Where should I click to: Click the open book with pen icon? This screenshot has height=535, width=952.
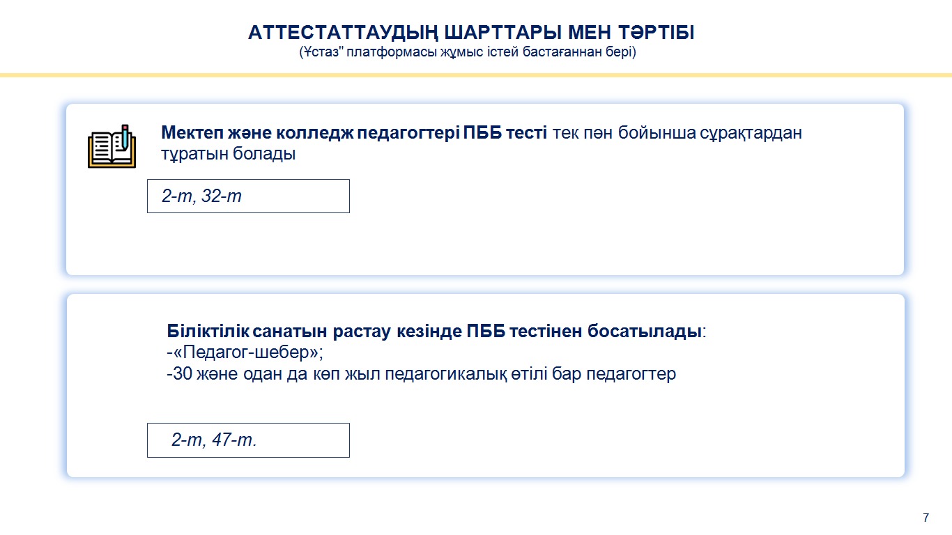coord(112,146)
